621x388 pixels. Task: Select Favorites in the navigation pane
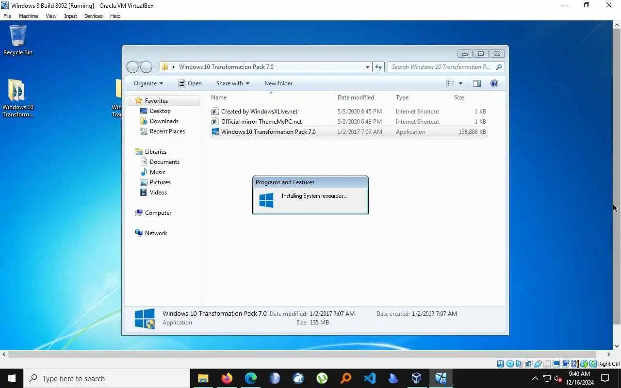click(156, 101)
